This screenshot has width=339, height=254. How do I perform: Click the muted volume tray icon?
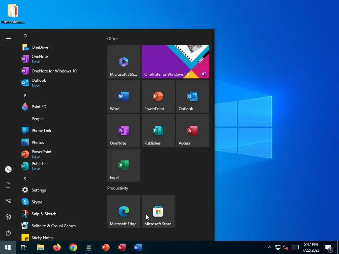click(x=286, y=247)
